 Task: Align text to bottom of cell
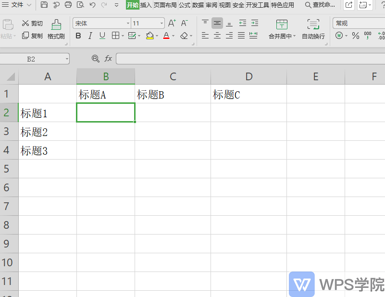click(229, 24)
